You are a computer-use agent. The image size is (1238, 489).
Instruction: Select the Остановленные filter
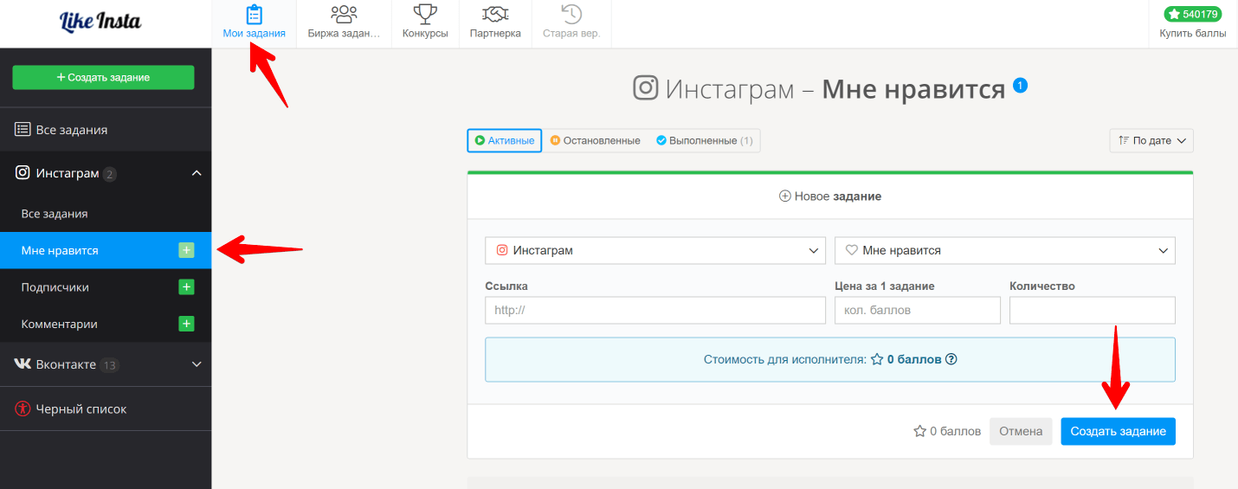(595, 140)
